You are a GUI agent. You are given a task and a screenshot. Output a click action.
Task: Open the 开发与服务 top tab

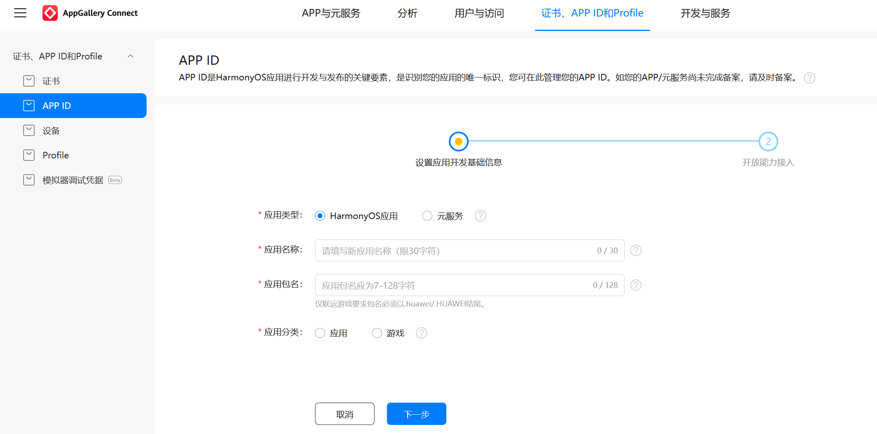[705, 13]
